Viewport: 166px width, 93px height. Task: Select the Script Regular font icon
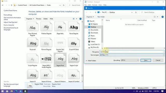coord(32,58)
